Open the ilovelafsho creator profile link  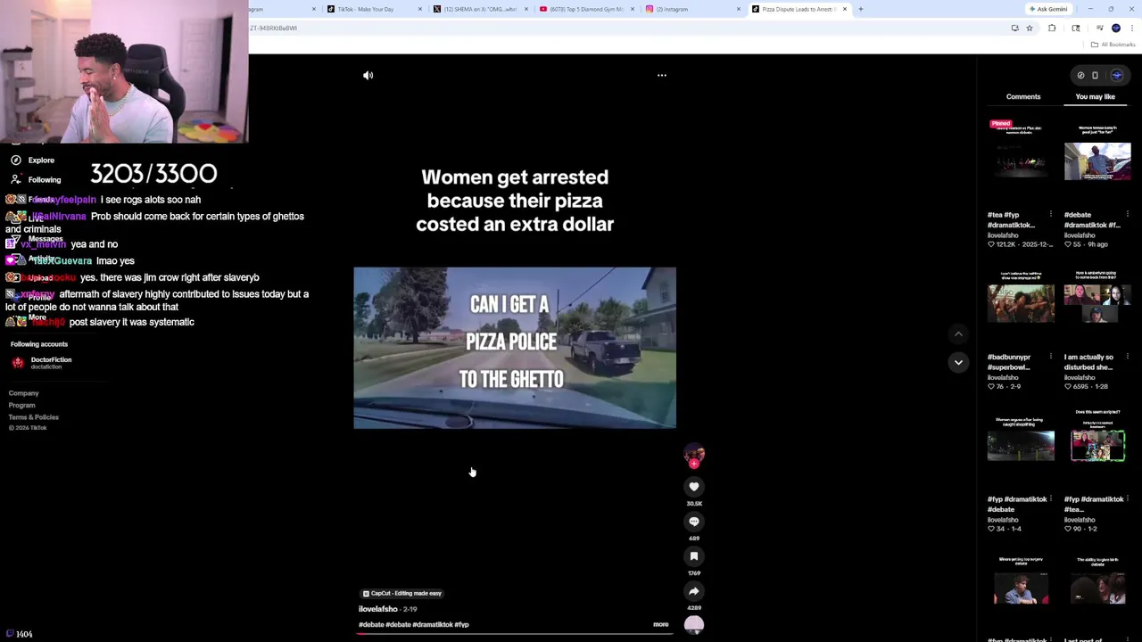(378, 609)
